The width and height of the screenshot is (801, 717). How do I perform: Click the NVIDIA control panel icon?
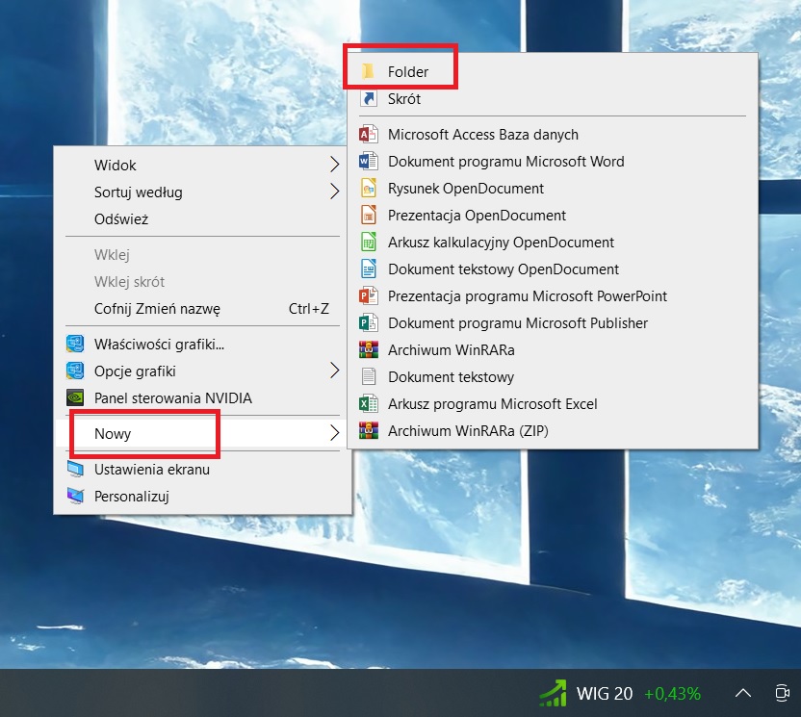[75, 397]
